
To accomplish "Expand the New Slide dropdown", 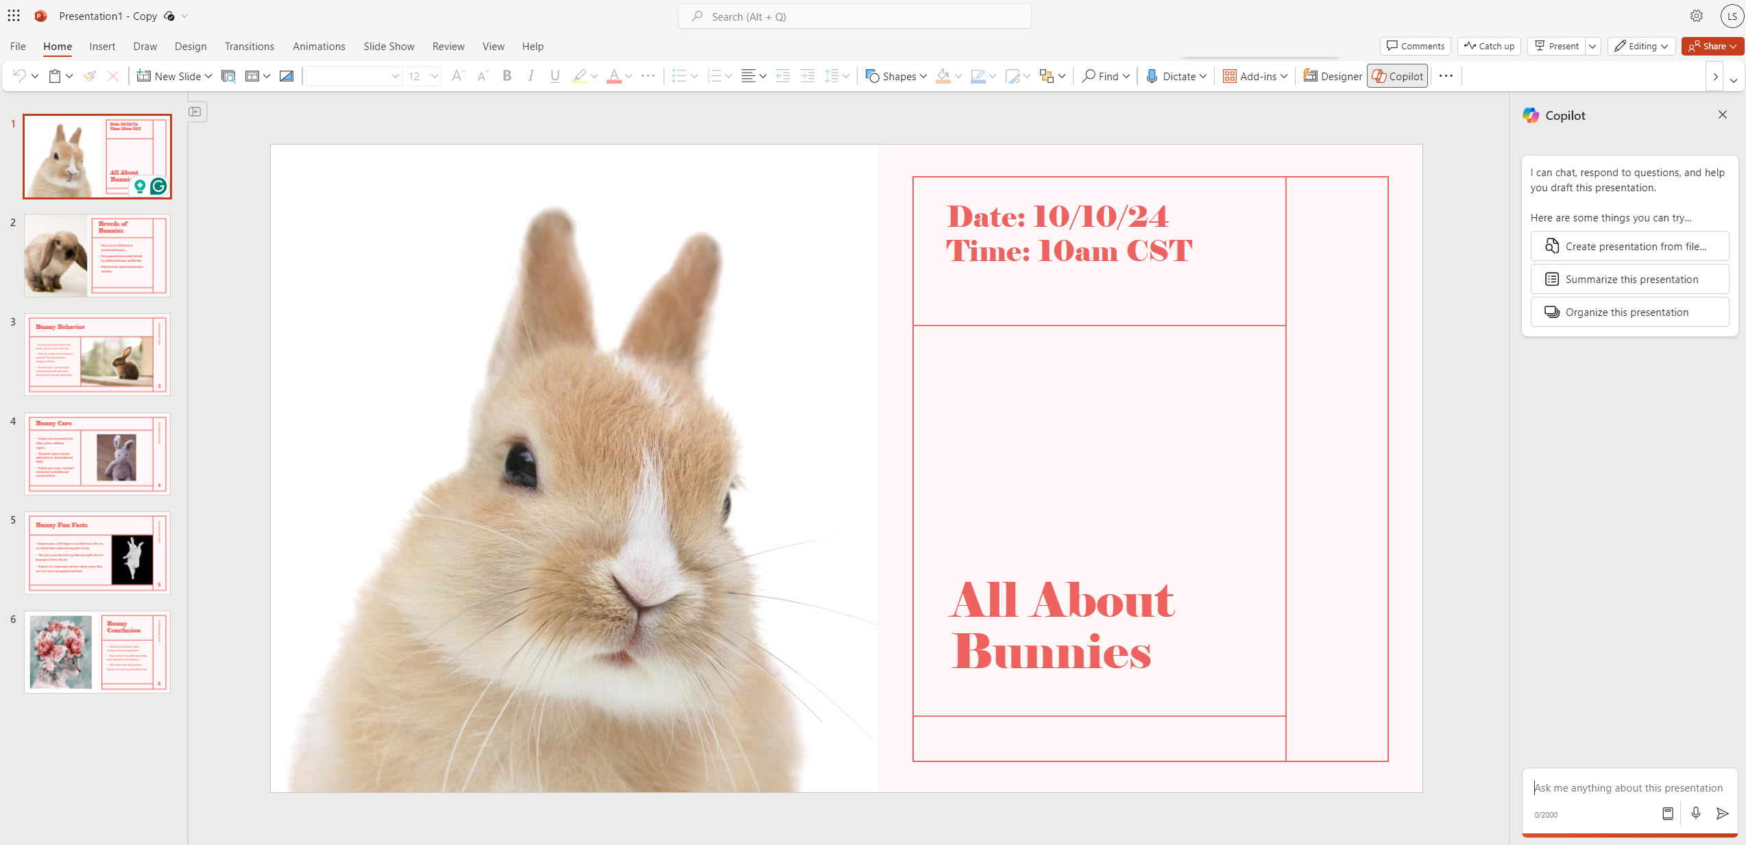I will pos(208,75).
